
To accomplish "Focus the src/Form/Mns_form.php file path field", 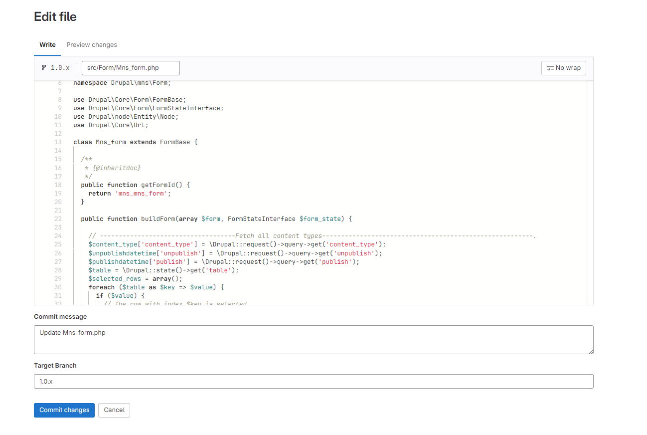I will 130,68.
